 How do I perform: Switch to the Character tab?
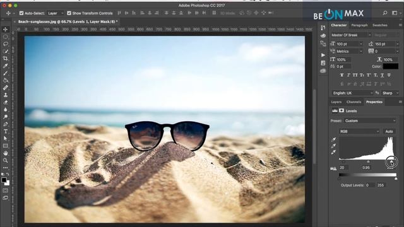click(338, 25)
